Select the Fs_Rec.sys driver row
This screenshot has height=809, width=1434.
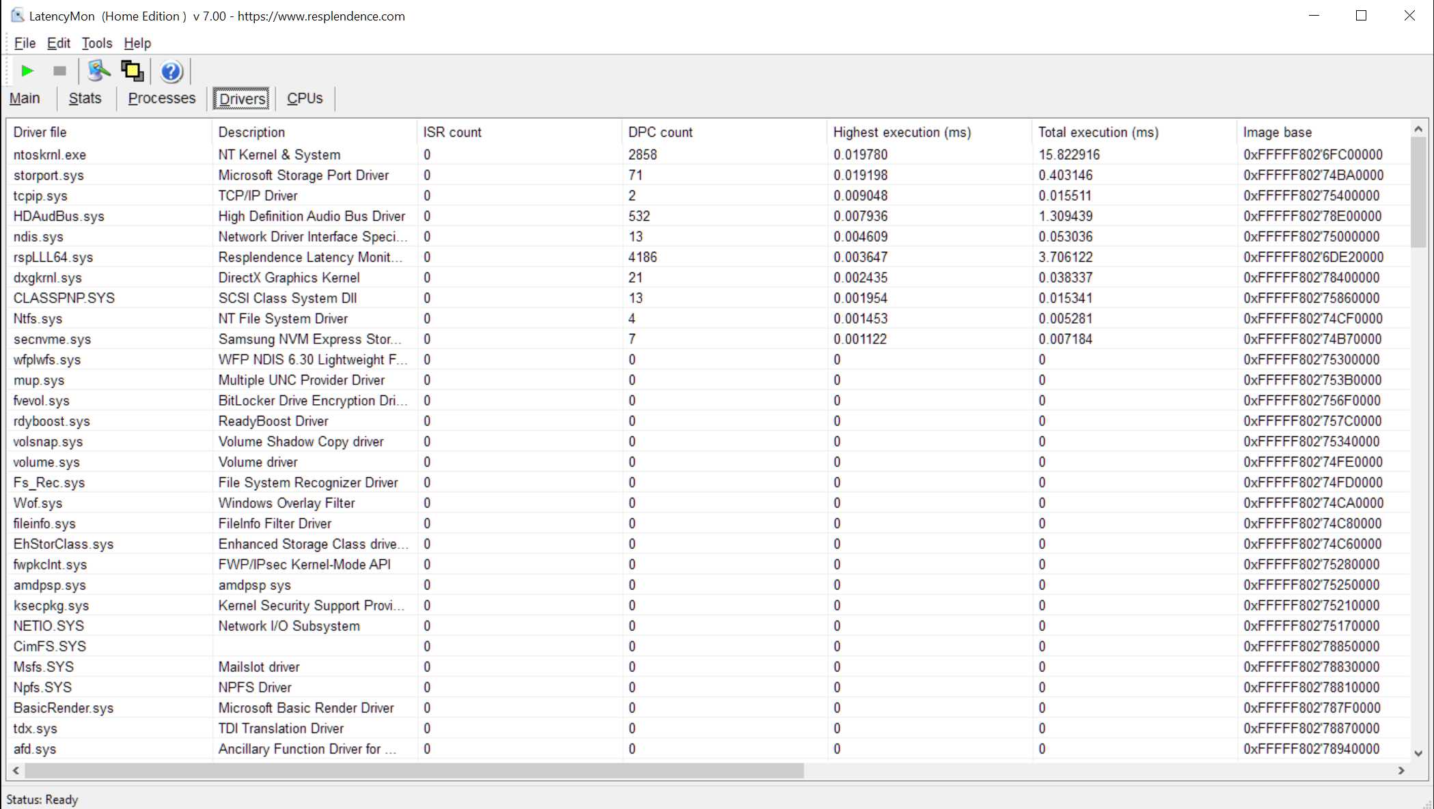click(708, 483)
